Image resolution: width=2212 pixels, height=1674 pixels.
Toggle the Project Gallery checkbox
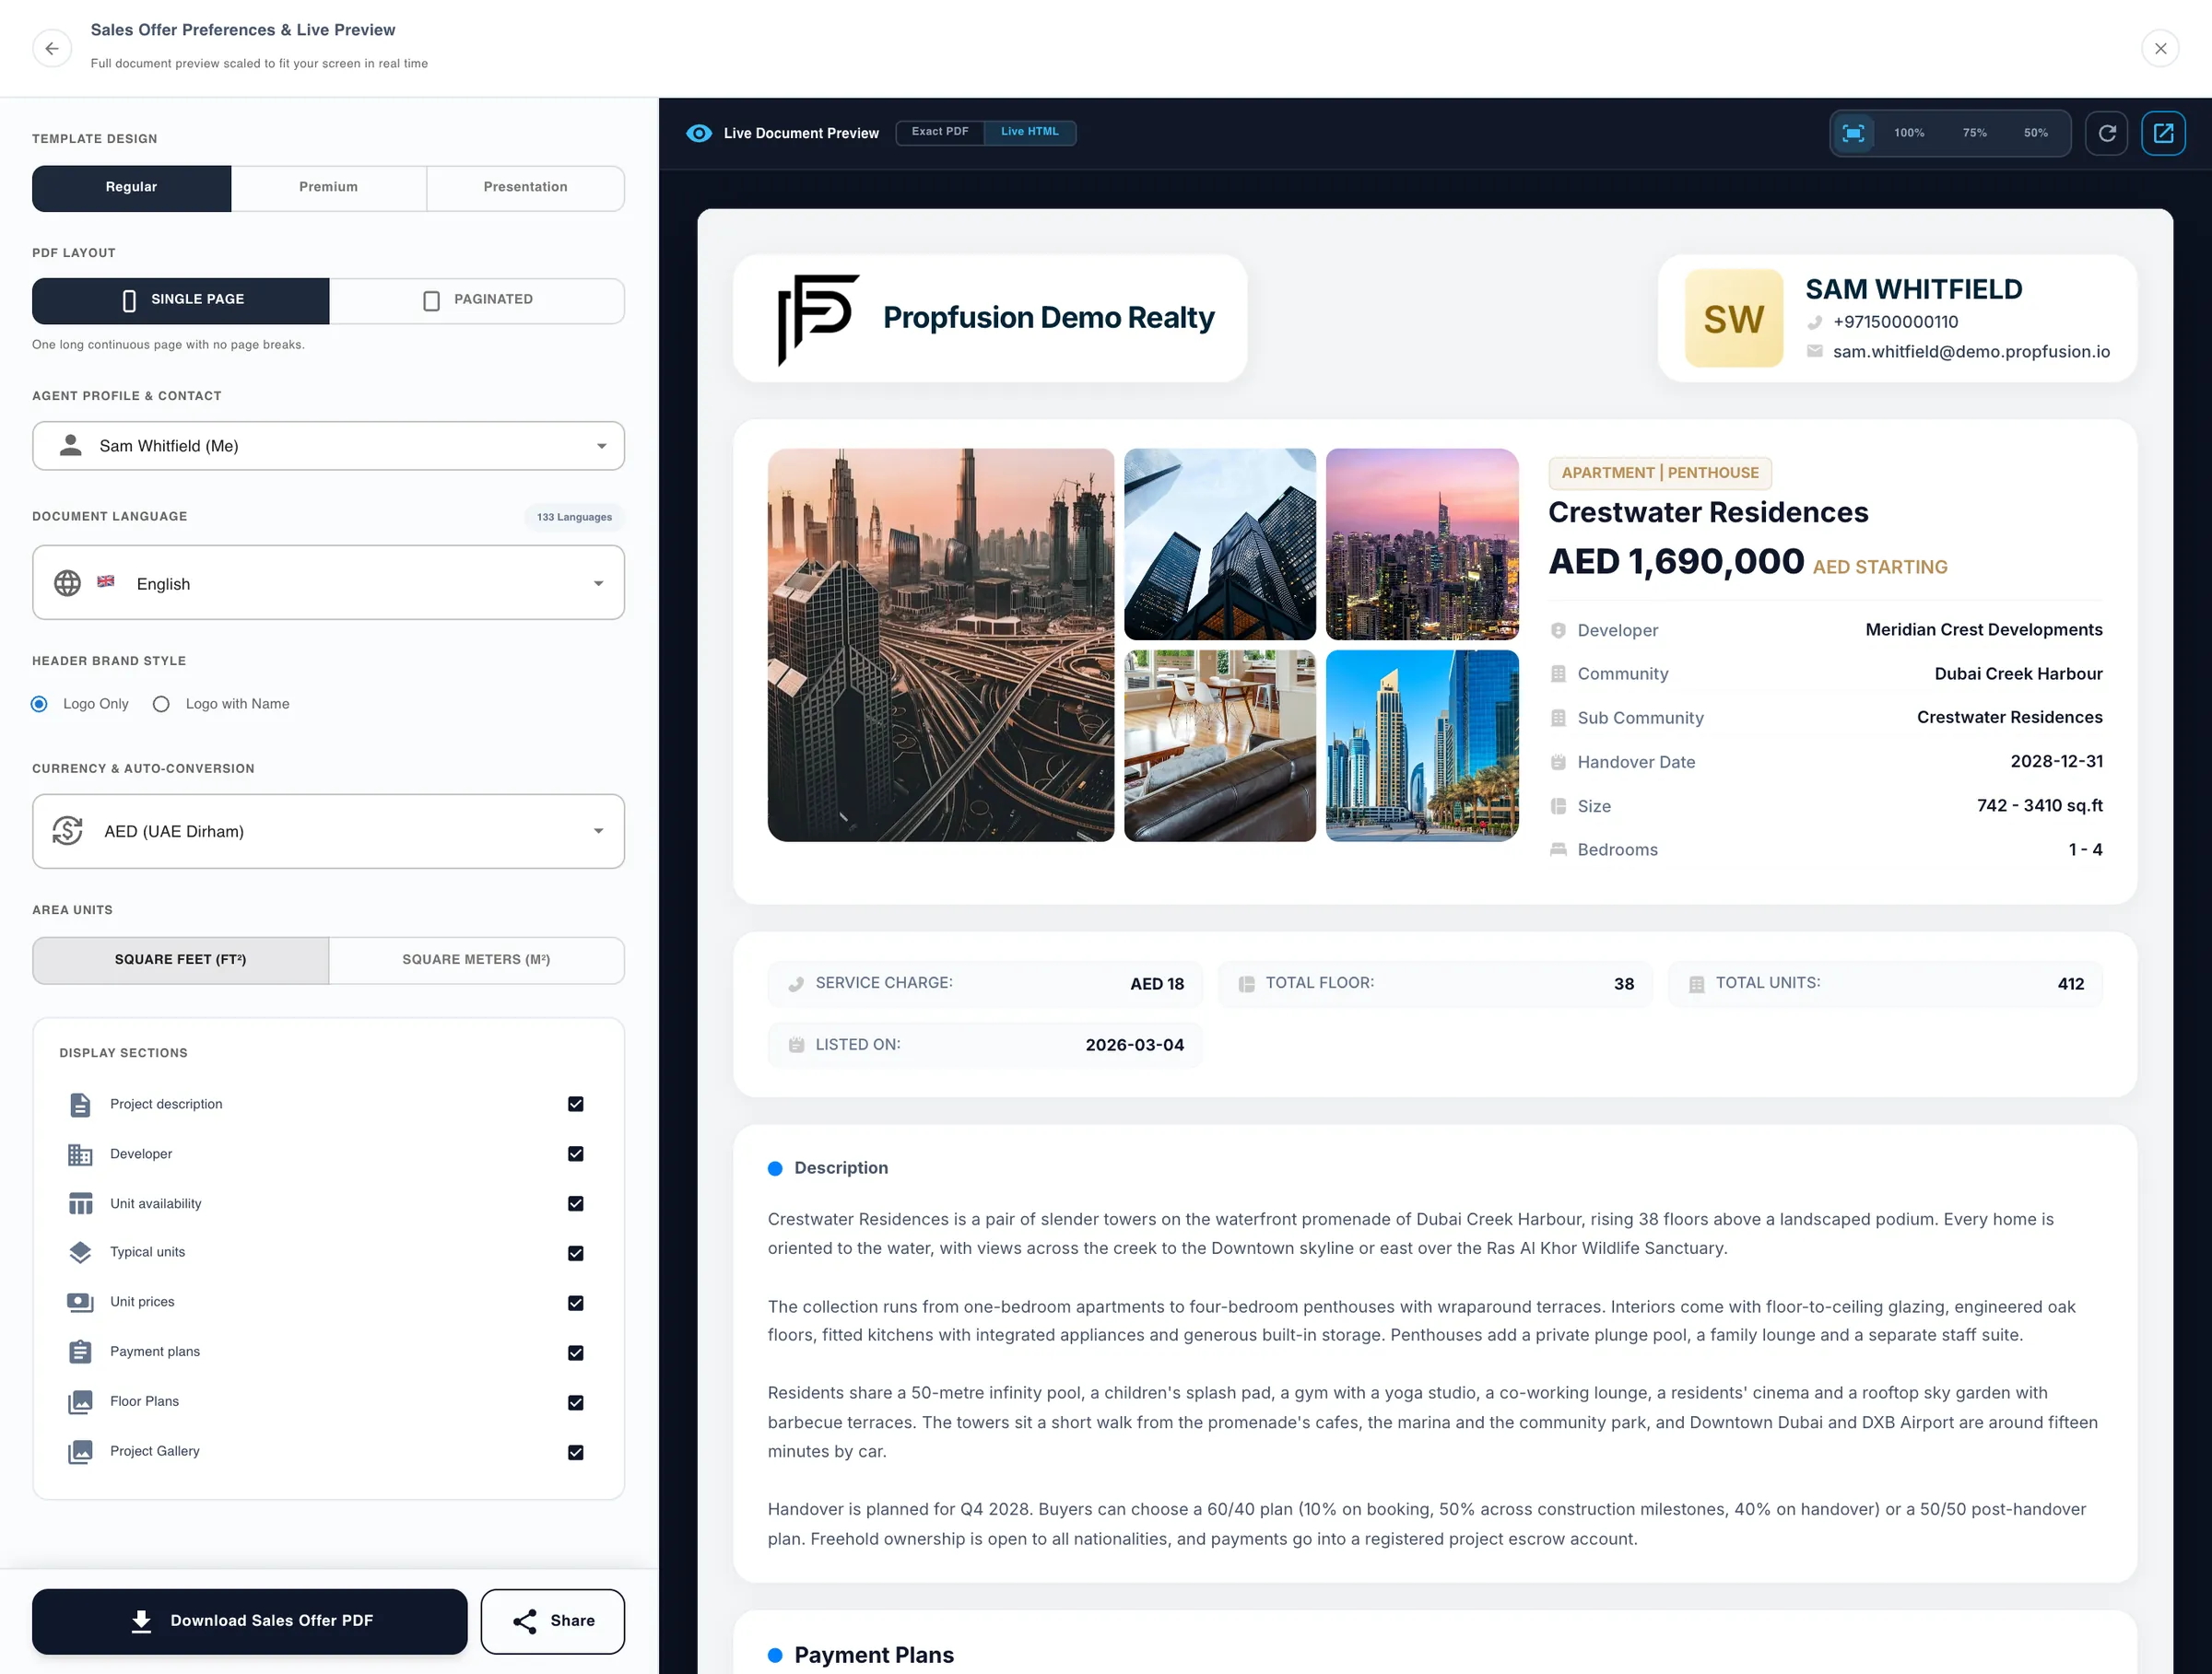tap(576, 1452)
